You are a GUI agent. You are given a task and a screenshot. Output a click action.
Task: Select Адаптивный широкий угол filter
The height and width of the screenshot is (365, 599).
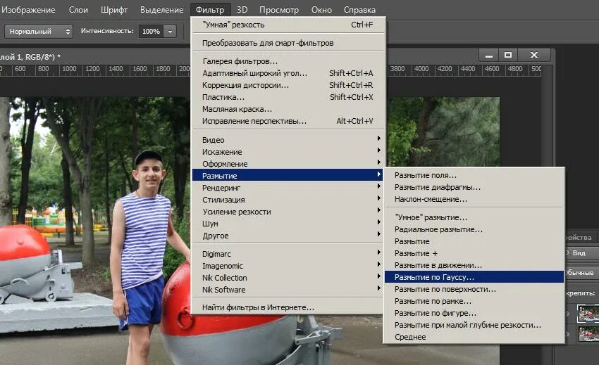(x=288, y=73)
